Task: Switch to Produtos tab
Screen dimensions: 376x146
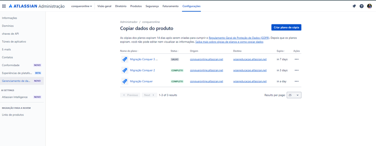Action: point(136,6)
